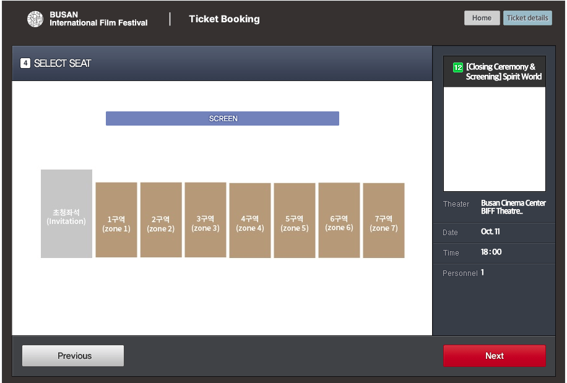Select the Invitation seat block
The image size is (567, 383).
(x=66, y=213)
